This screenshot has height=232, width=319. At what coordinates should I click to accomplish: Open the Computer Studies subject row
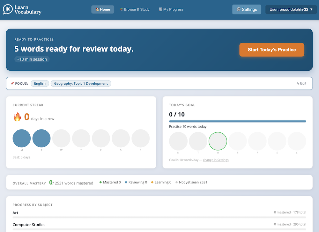[29, 225]
